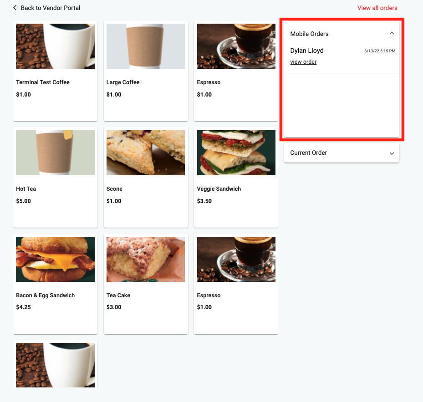The width and height of the screenshot is (423, 402).
Task: Go Back to Vendor Portal
Action: coord(51,8)
